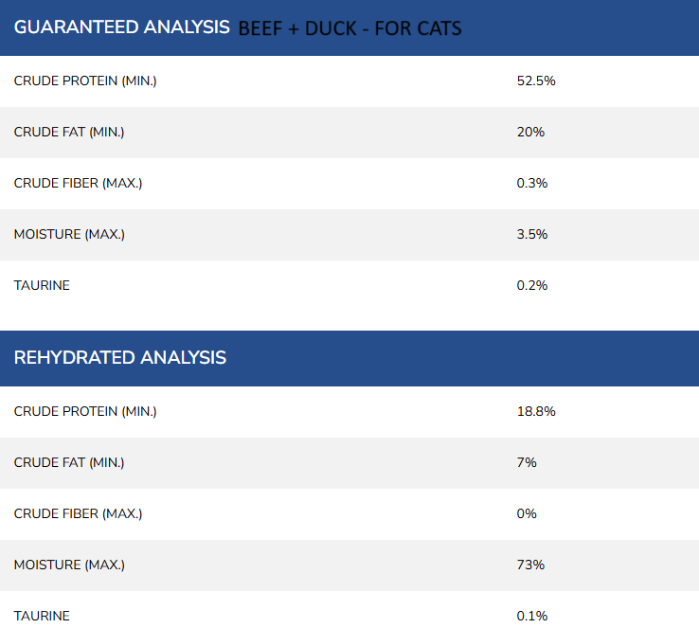Select Crude Fiber label in Guaranteed Analysis
The height and width of the screenshot is (628, 699).
click(78, 184)
